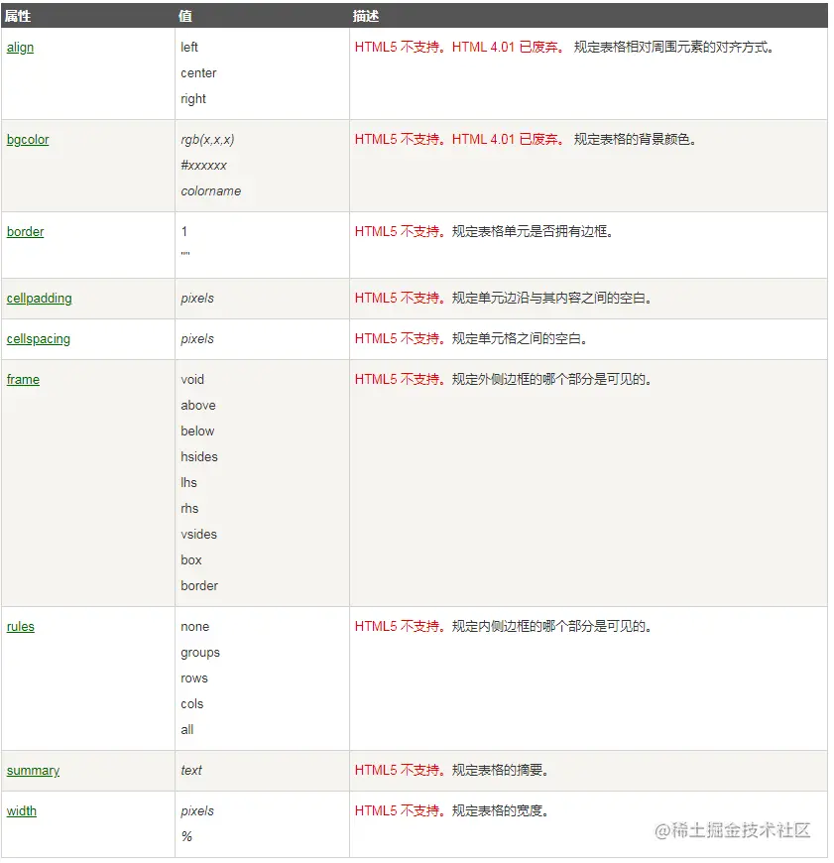Viewport: 834px width, 863px height.
Task: Click the #xxxxxx value
Action: pos(203,166)
